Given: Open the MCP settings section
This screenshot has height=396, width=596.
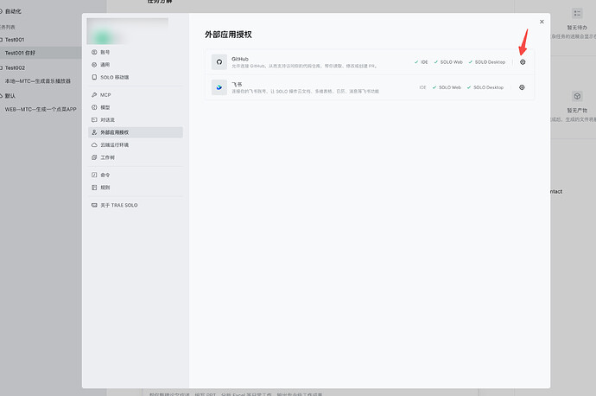Looking at the screenshot, I should (136, 95).
